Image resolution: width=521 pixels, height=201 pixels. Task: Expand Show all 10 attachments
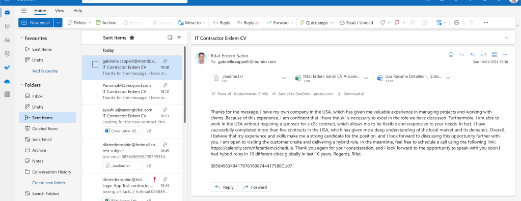[x=239, y=94]
